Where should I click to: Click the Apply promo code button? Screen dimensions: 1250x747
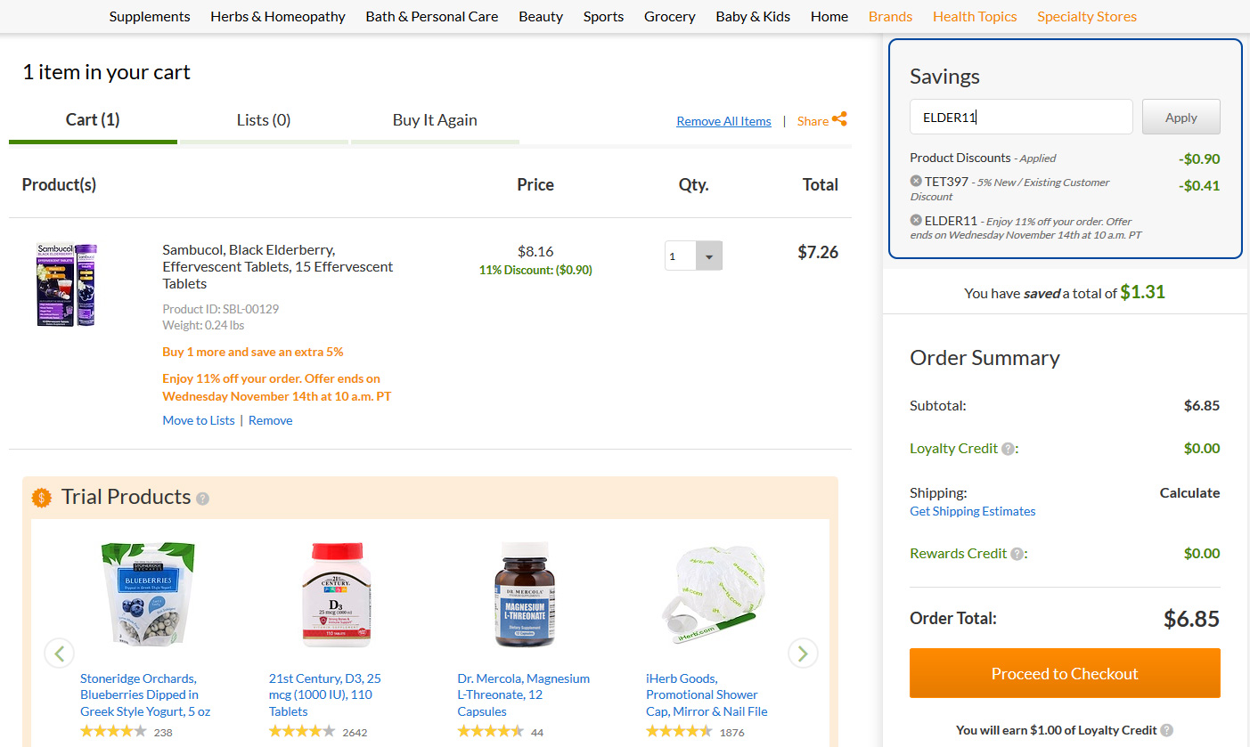[1181, 118]
